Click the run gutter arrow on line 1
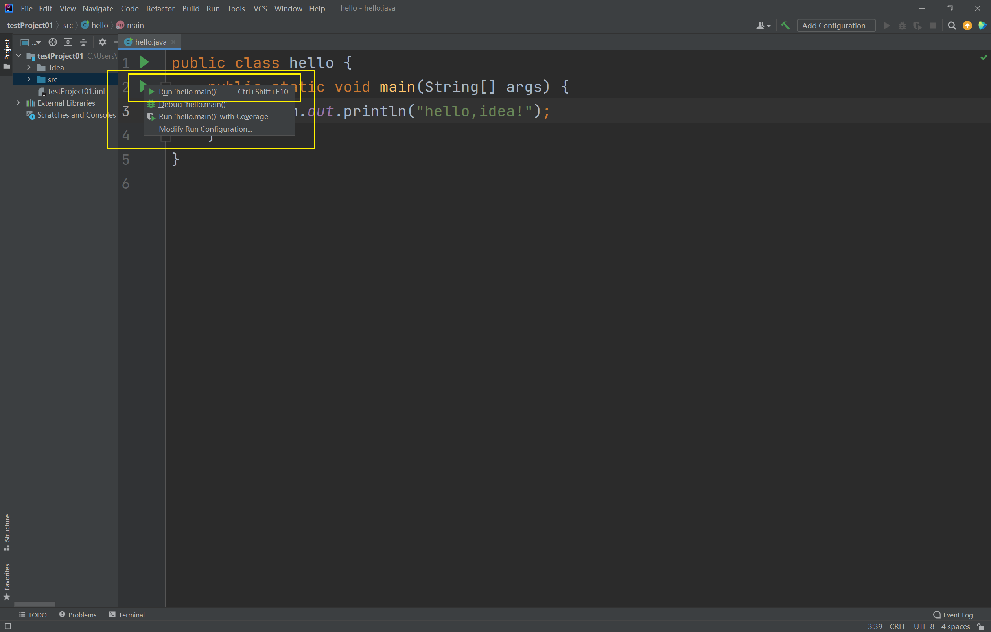Screen dimensions: 991x632 144,62
